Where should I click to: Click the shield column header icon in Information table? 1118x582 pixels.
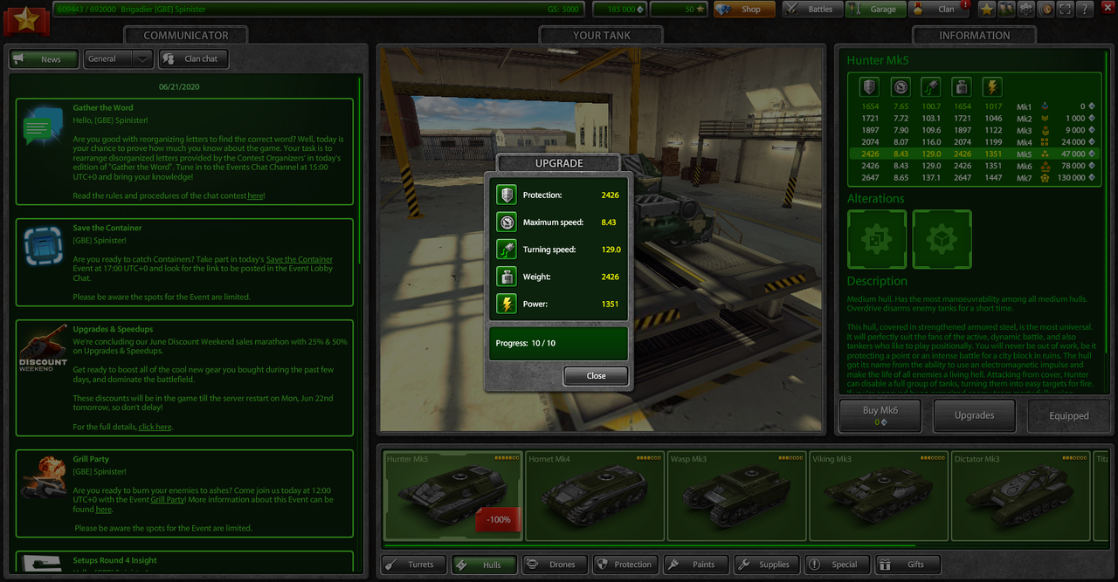tap(869, 86)
